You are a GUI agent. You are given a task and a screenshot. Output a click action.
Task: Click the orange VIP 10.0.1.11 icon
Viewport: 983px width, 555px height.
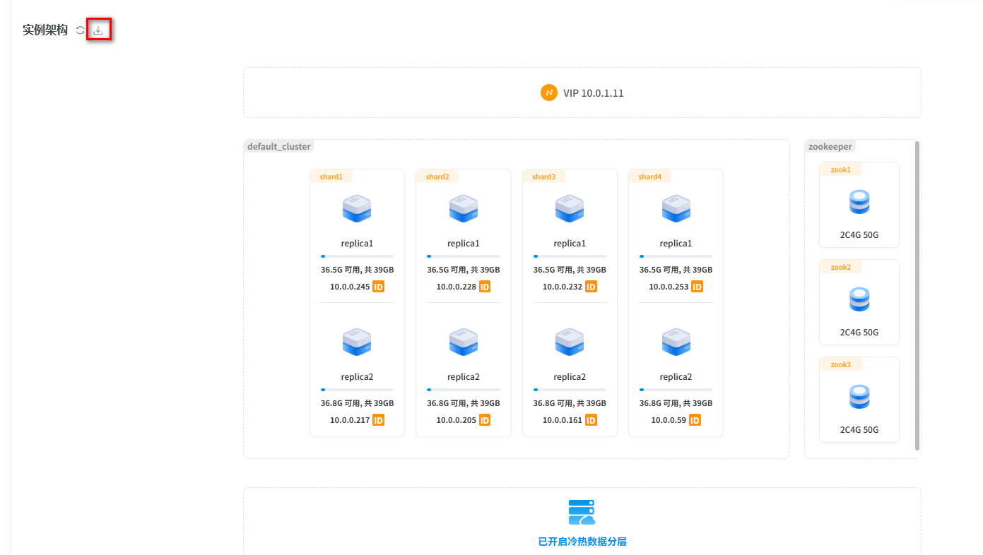point(549,92)
